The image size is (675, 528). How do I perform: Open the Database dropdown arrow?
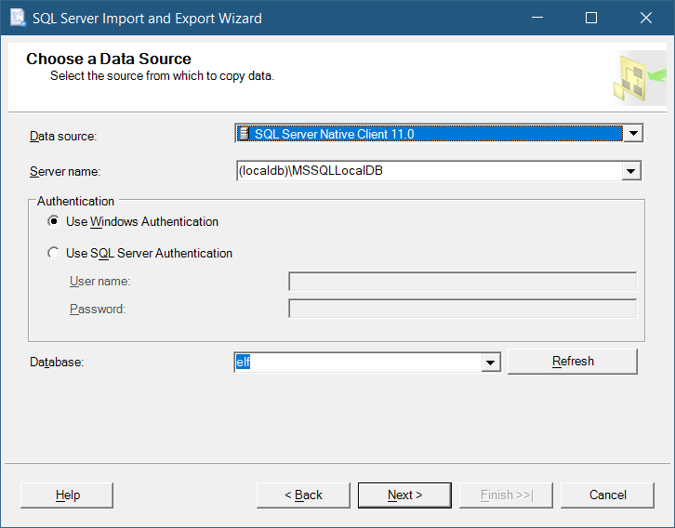pyautogui.click(x=490, y=363)
